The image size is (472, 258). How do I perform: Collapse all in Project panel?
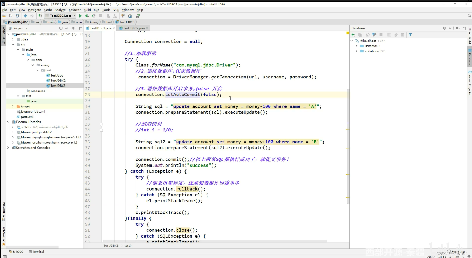tap(66, 28)
